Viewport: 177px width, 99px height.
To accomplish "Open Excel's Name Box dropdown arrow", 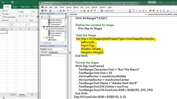I will point(8,24).
